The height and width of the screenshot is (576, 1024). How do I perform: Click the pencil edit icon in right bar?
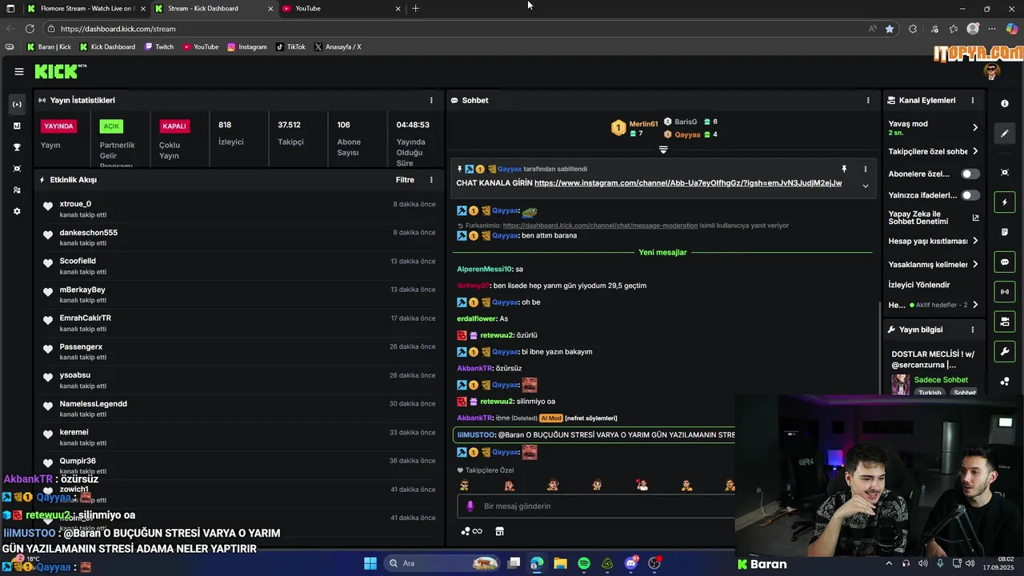click(1005, 134)
